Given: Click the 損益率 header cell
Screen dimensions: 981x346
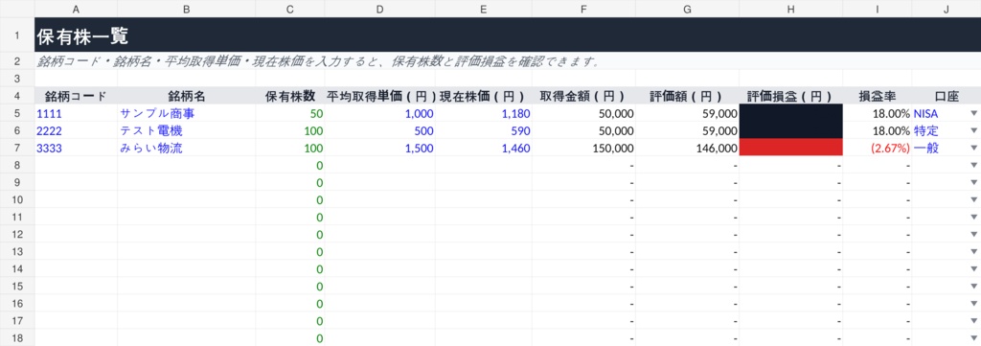Looking at the screenshot, I should 878,96.
